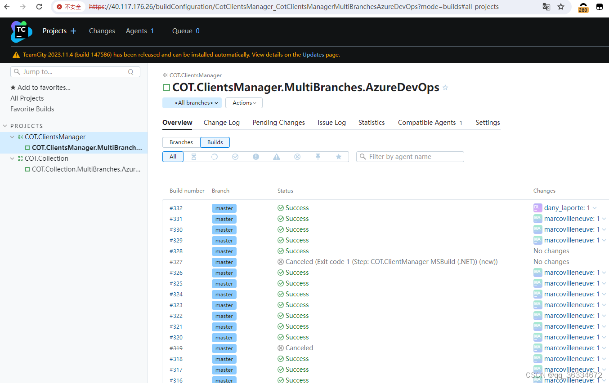Image resolution: width=609 pixels, height=383 pixels.
Task: Click the square build icon next to page title
Action: pos(166,88)
